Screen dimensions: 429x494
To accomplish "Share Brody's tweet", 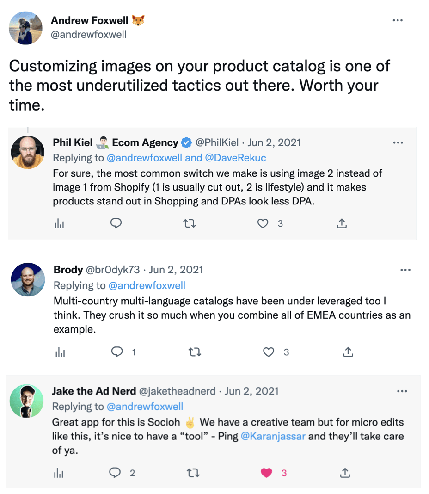I will tap(348, 352).
